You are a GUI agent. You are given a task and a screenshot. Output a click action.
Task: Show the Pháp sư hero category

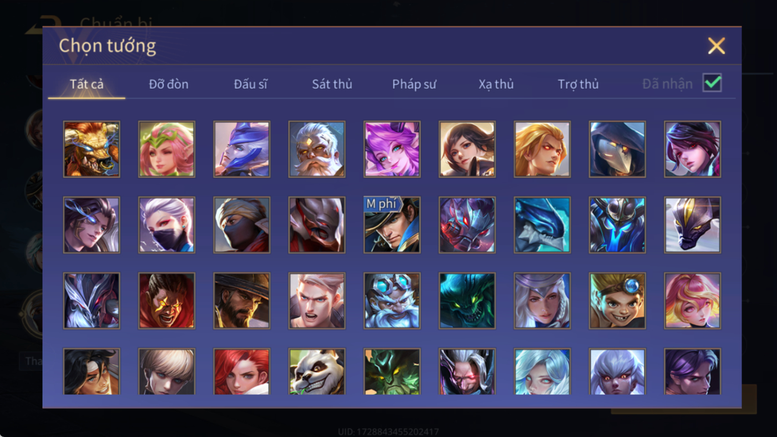[414, 84]
